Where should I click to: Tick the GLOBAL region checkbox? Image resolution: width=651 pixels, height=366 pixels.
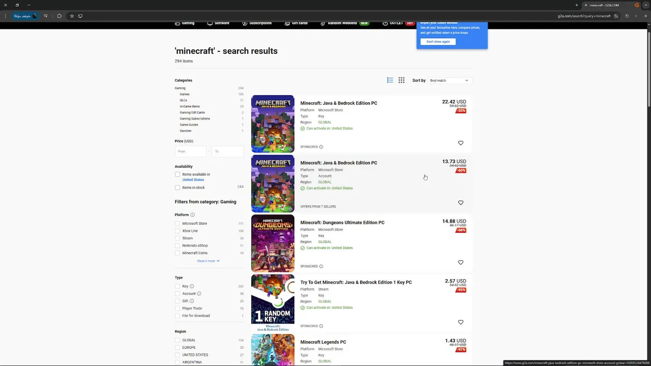177,340
